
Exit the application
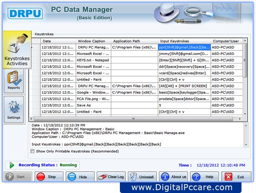(x=236, y=177)
